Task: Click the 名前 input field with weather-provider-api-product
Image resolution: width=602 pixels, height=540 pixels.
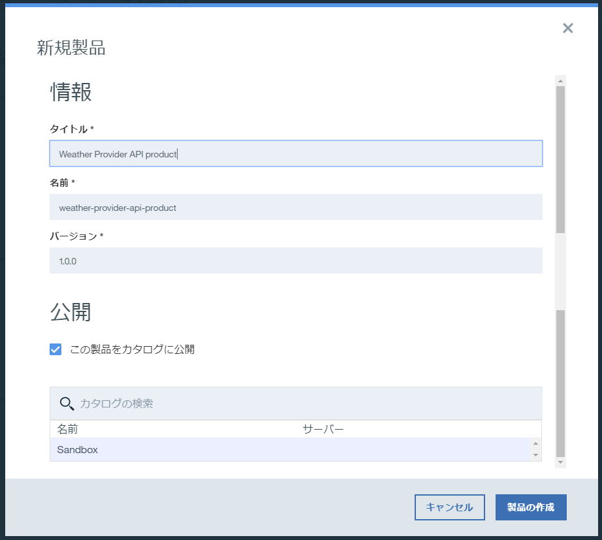Action: (x=296, y=208)
